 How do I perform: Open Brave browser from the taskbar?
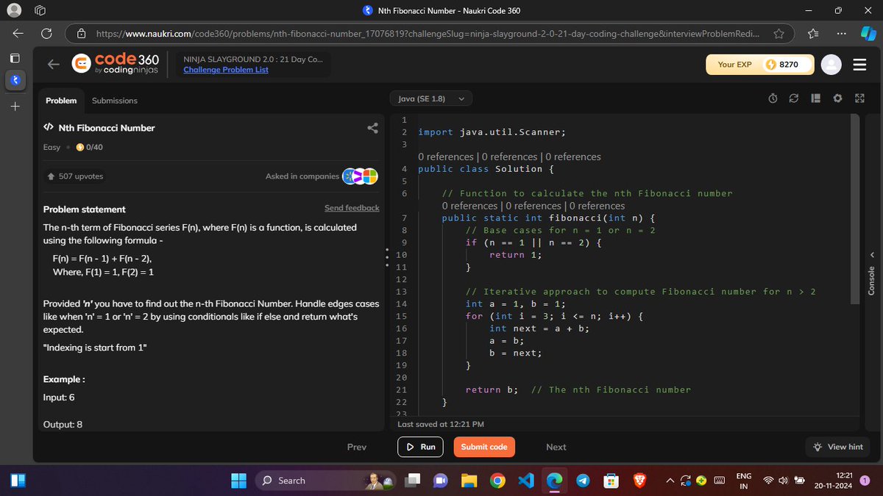pos(640,481)
